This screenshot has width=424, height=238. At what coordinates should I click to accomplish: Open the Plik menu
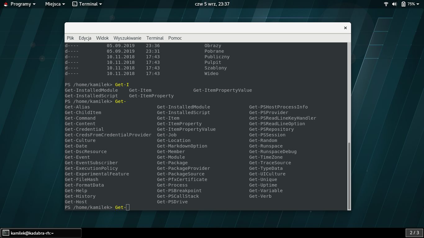click(x=70, y=38)
